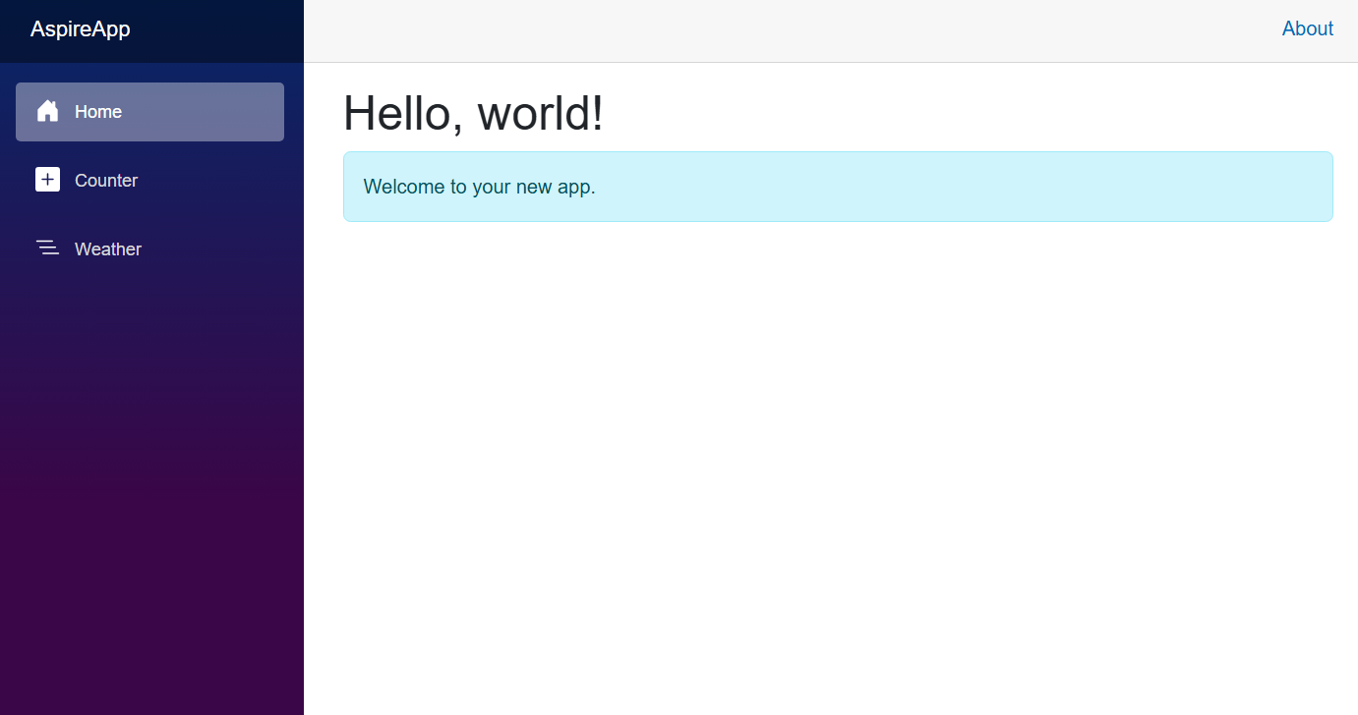The width and height of the screenshot is (1358, 715).
Task: Click the AspireApp brand title
Action: pyautogui.click(x=80, y=29)
